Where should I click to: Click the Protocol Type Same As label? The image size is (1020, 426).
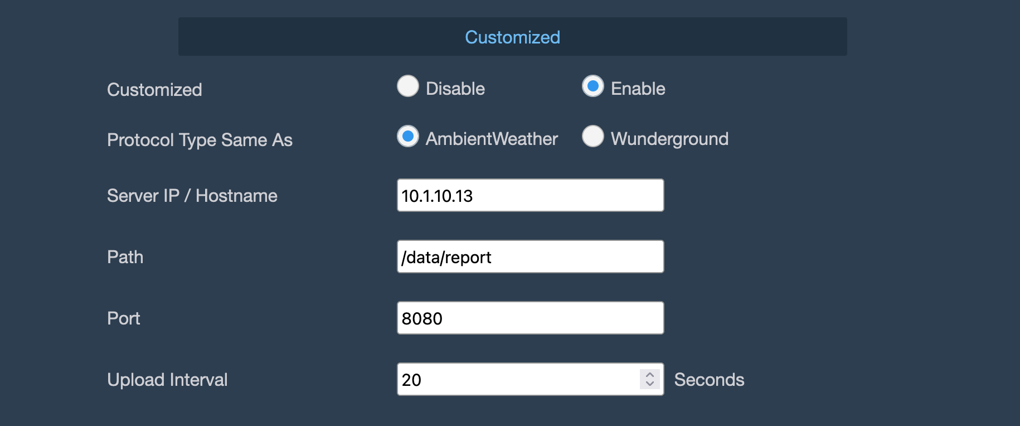(x=200, y=141)
